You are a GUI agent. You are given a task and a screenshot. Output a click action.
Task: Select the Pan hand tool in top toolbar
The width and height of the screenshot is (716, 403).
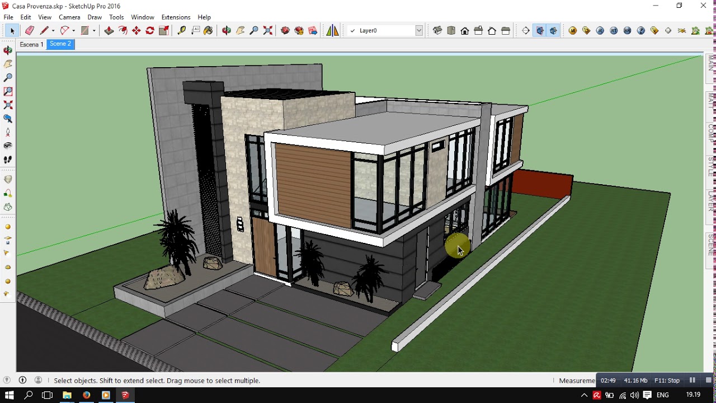click(241, 31)
